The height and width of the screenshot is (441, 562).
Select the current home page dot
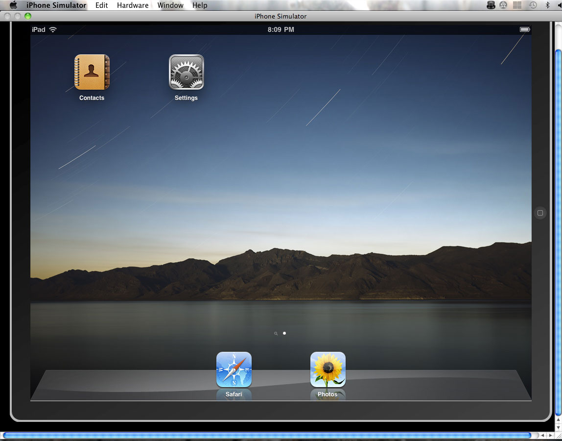(284, 333)
